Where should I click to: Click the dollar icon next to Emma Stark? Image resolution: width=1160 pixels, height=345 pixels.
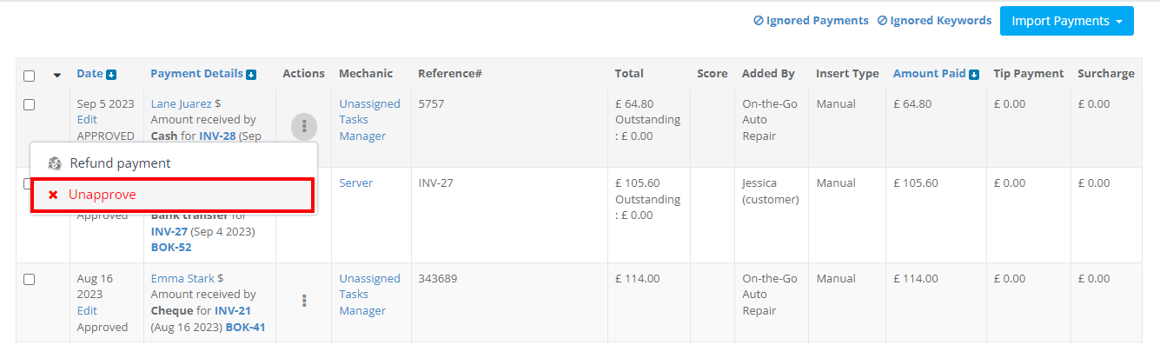221,279
